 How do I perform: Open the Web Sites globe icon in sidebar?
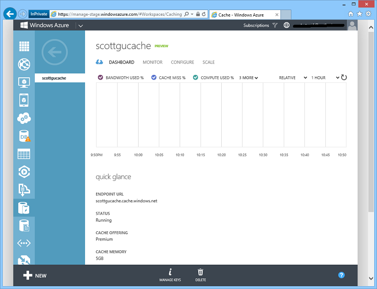24,64
